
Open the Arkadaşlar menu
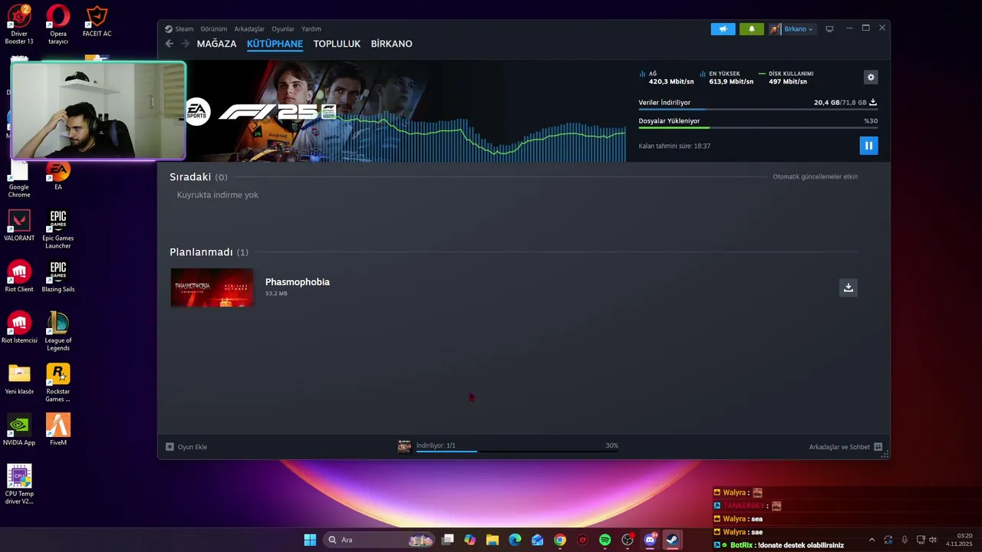[x=249, y=29]
